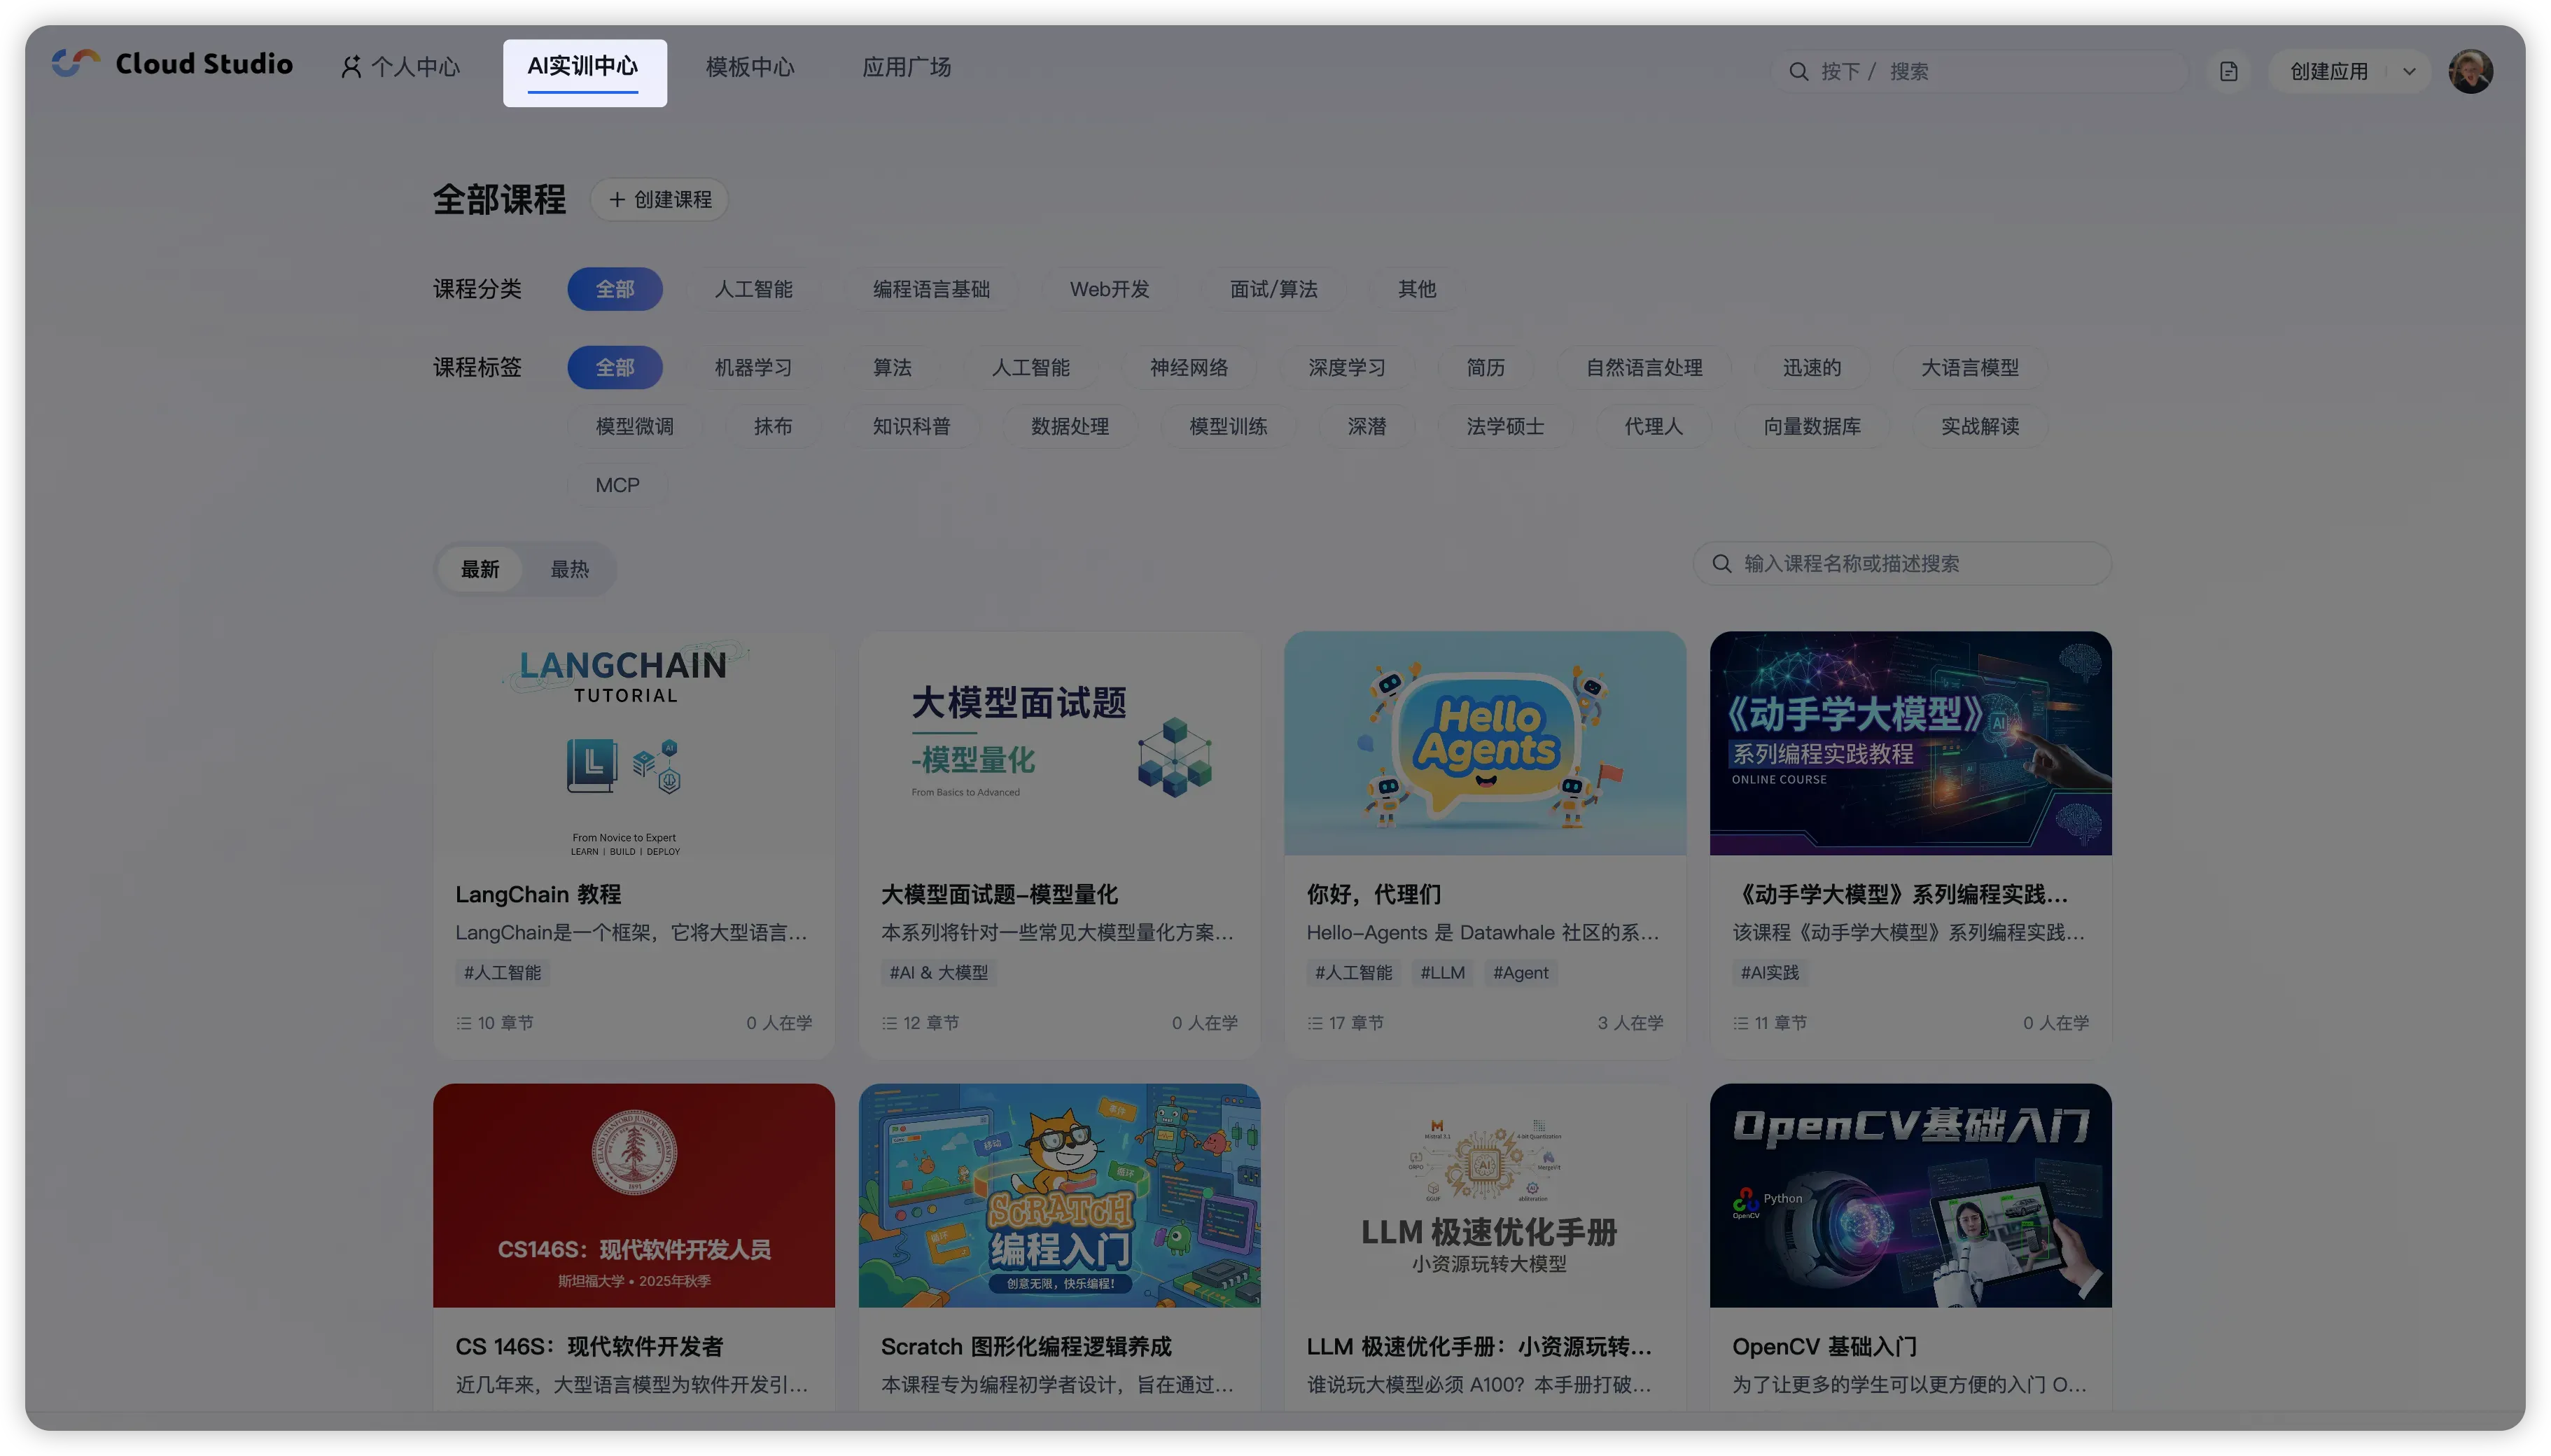2551x1456 pixels.
Task: Open the 应用广场 tab
Action: (x=906, y=67)
